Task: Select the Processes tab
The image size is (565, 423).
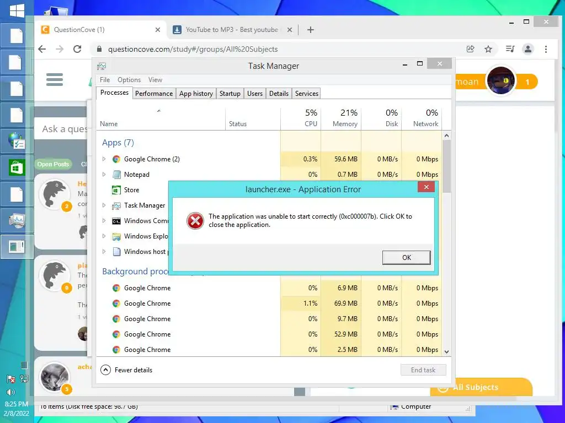Action: [114, 93]
